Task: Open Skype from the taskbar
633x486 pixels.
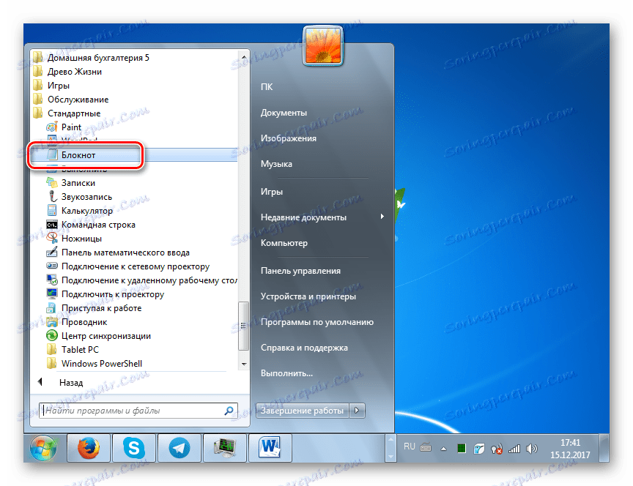Action: 133,448
